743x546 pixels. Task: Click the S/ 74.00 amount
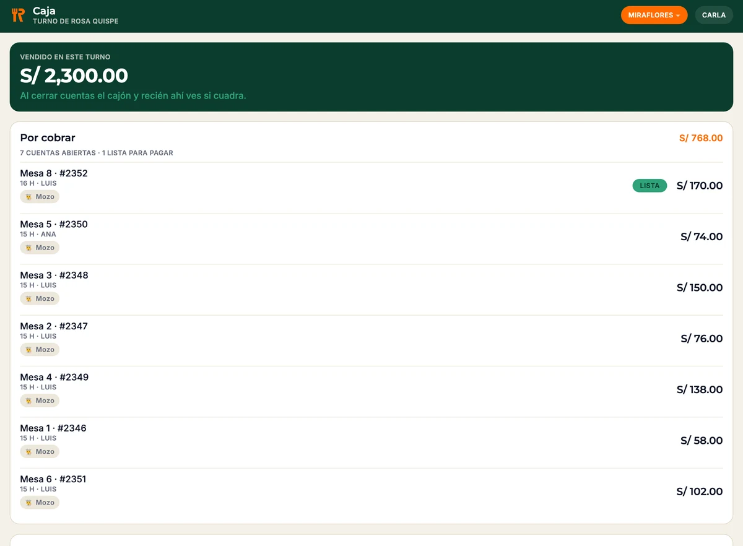click(x=702, y=236)
